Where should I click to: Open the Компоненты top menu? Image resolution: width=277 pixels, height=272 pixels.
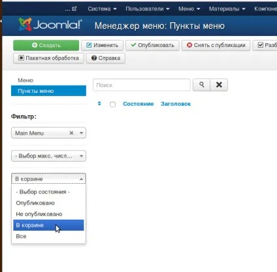(x=265, y=8)
